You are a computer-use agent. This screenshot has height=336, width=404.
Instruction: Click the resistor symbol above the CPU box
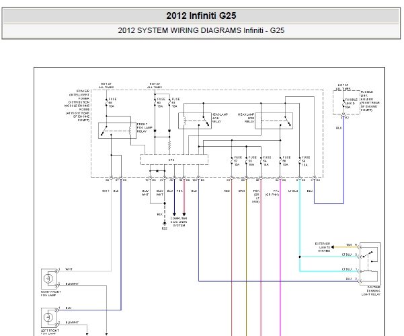pos(169,145)
